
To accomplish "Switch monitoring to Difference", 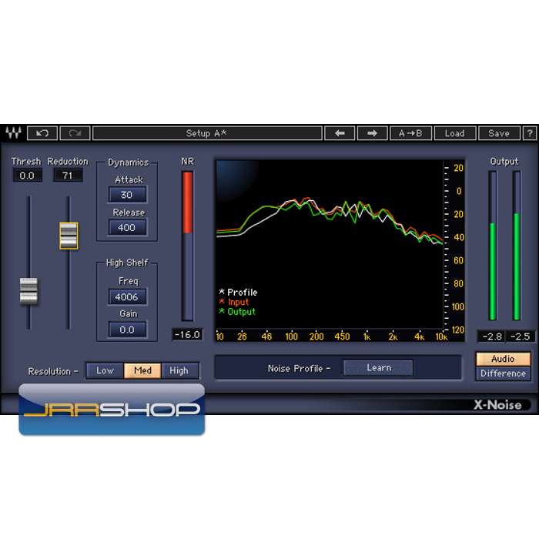I will (x=503, y=373).
